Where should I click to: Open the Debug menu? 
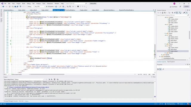click(x=29, y=4)
